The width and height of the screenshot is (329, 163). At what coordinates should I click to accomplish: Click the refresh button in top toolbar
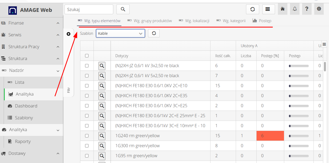coord(252,9)
